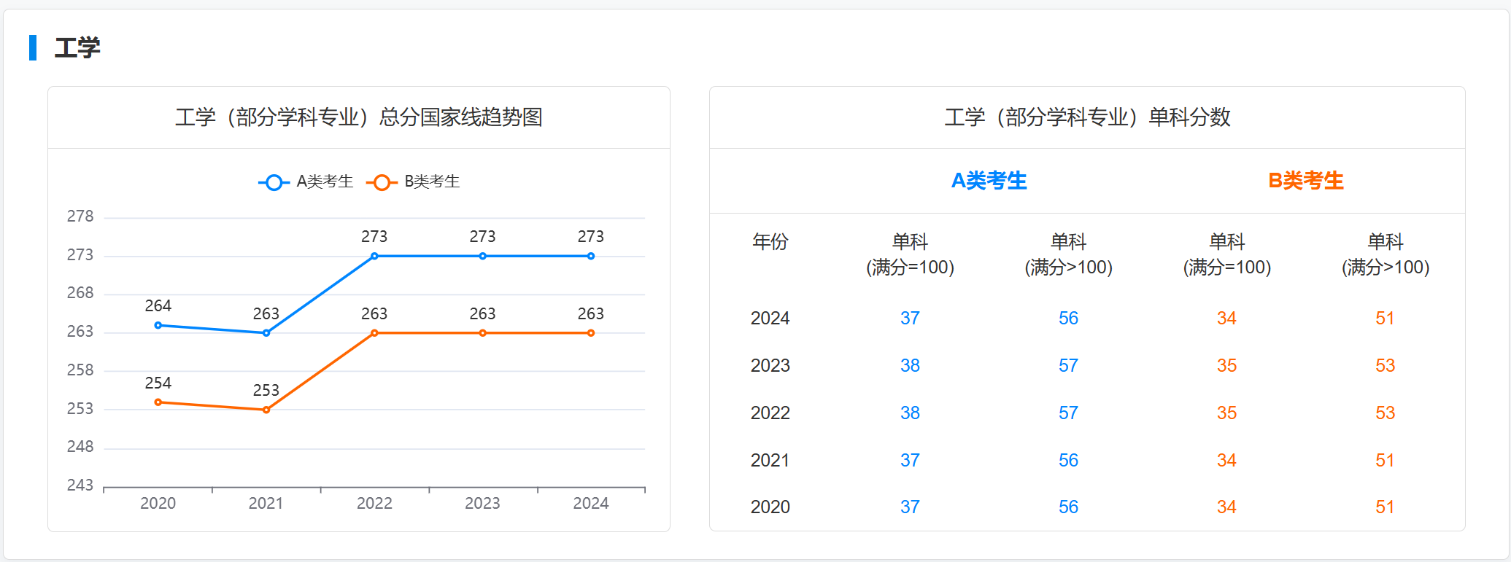Click the blue legend circle marker
Viewport: 1511px width, 562px height.
coord(274,182)
